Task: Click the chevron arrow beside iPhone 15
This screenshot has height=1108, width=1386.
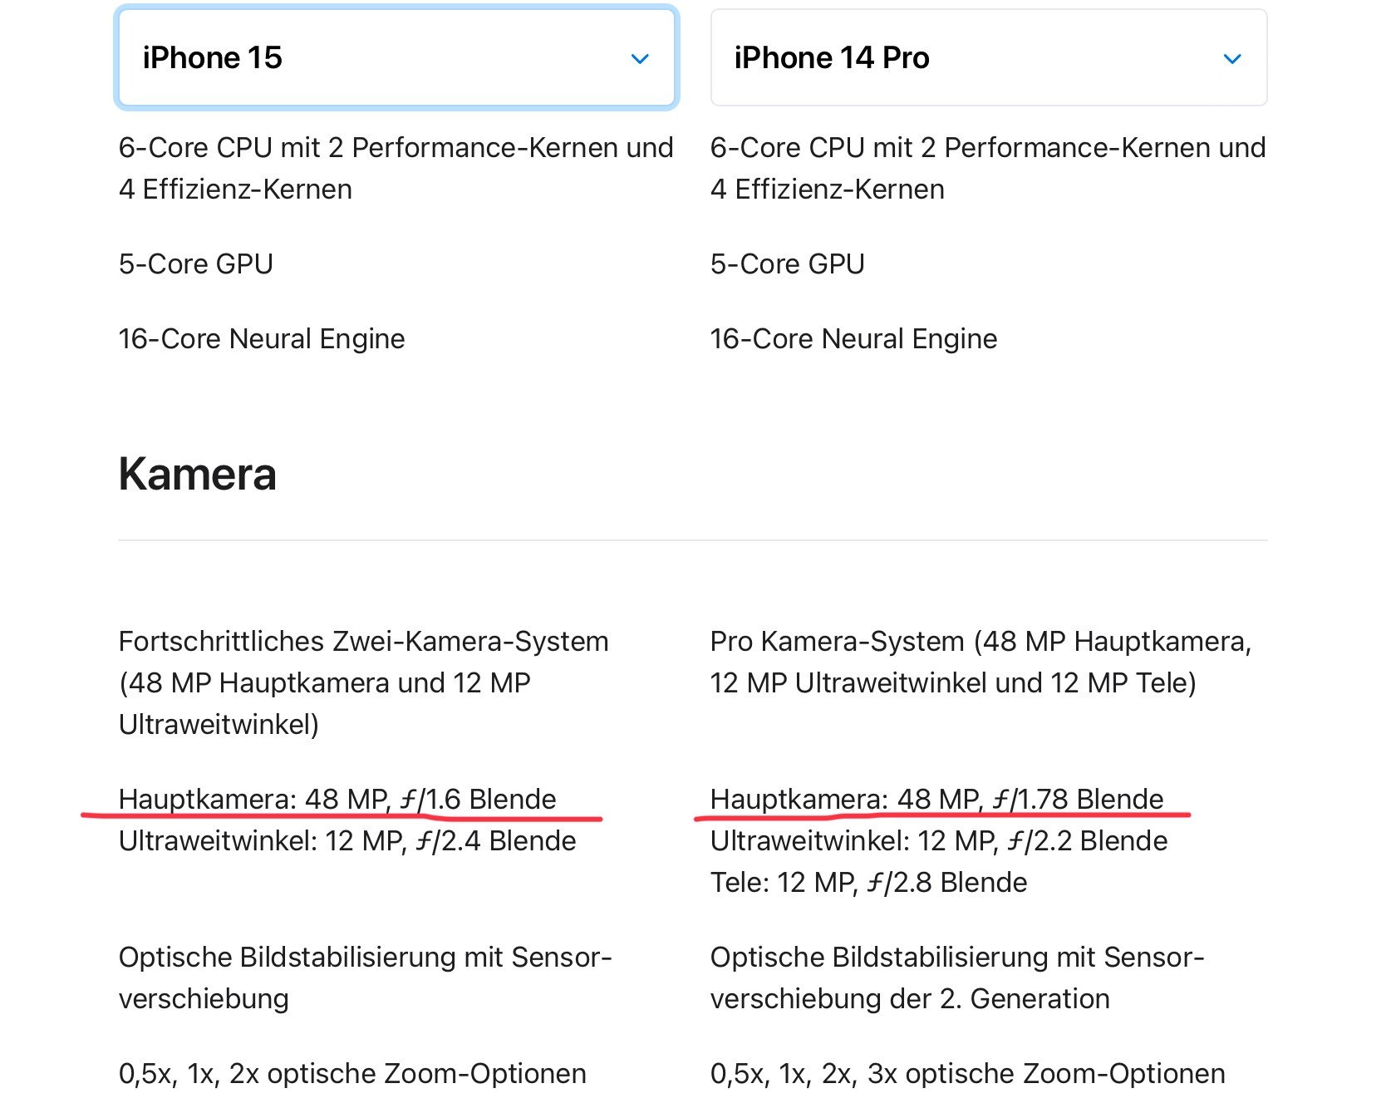Action: coord(640,59)
